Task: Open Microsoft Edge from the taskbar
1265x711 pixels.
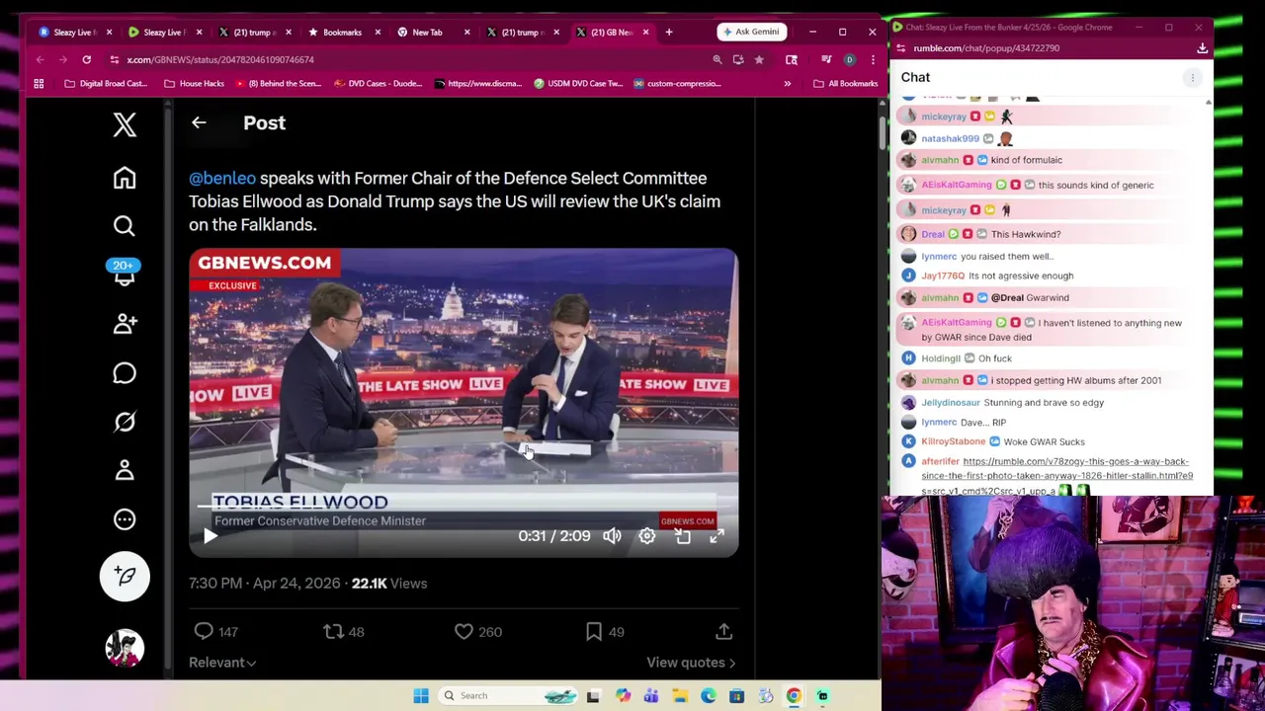Action: click(709, 696)
